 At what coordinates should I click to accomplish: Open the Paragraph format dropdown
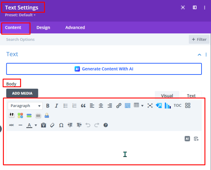(x=25, y=106)
